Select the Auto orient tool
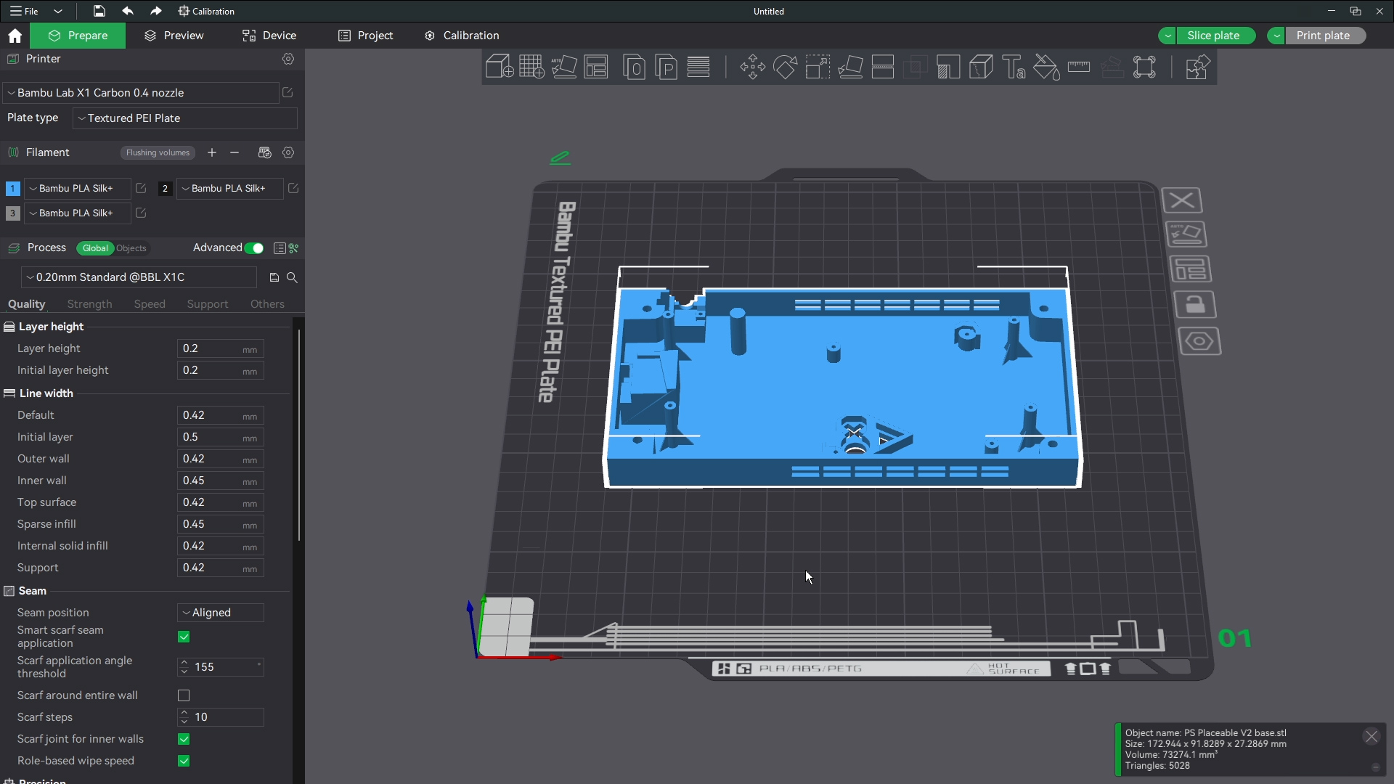This screenshot has height=784, width=1394. pos(564,67)
